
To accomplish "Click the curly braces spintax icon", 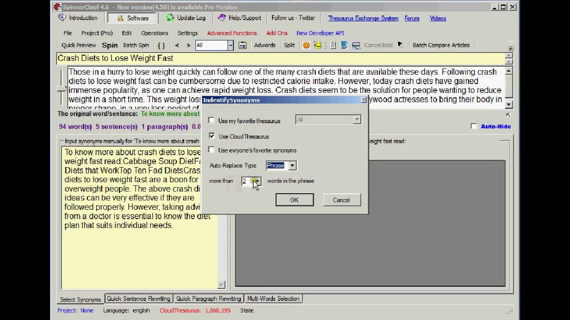I will tap(161, 45).
